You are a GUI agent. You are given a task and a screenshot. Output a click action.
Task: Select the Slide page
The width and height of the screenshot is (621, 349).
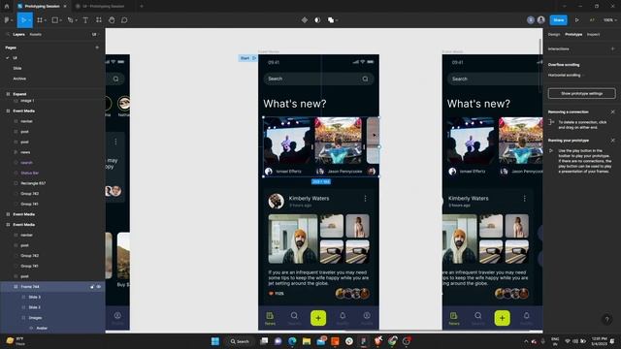[x=17, y=68]
